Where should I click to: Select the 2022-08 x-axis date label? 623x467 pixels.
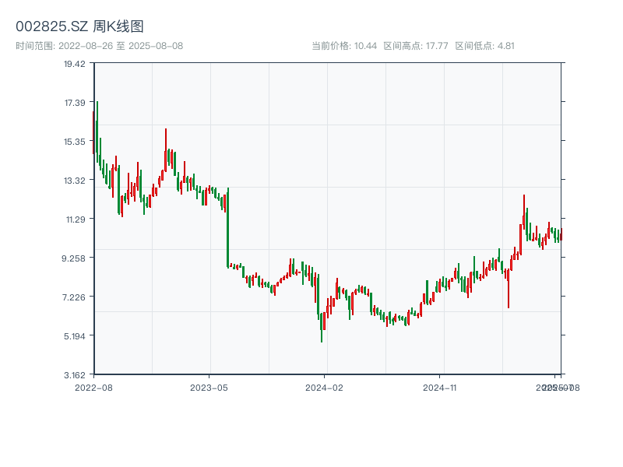93,387
